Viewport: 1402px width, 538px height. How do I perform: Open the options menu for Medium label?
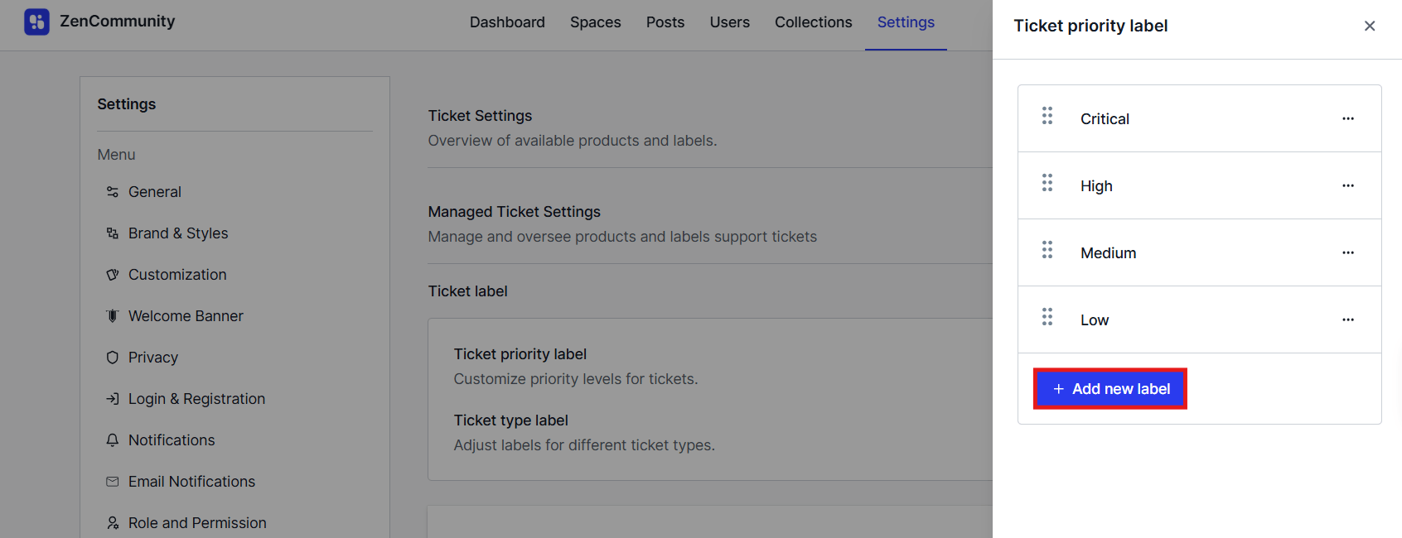coord(1348,252)
